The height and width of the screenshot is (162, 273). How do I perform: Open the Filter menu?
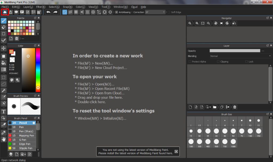(x=41, y=7)
